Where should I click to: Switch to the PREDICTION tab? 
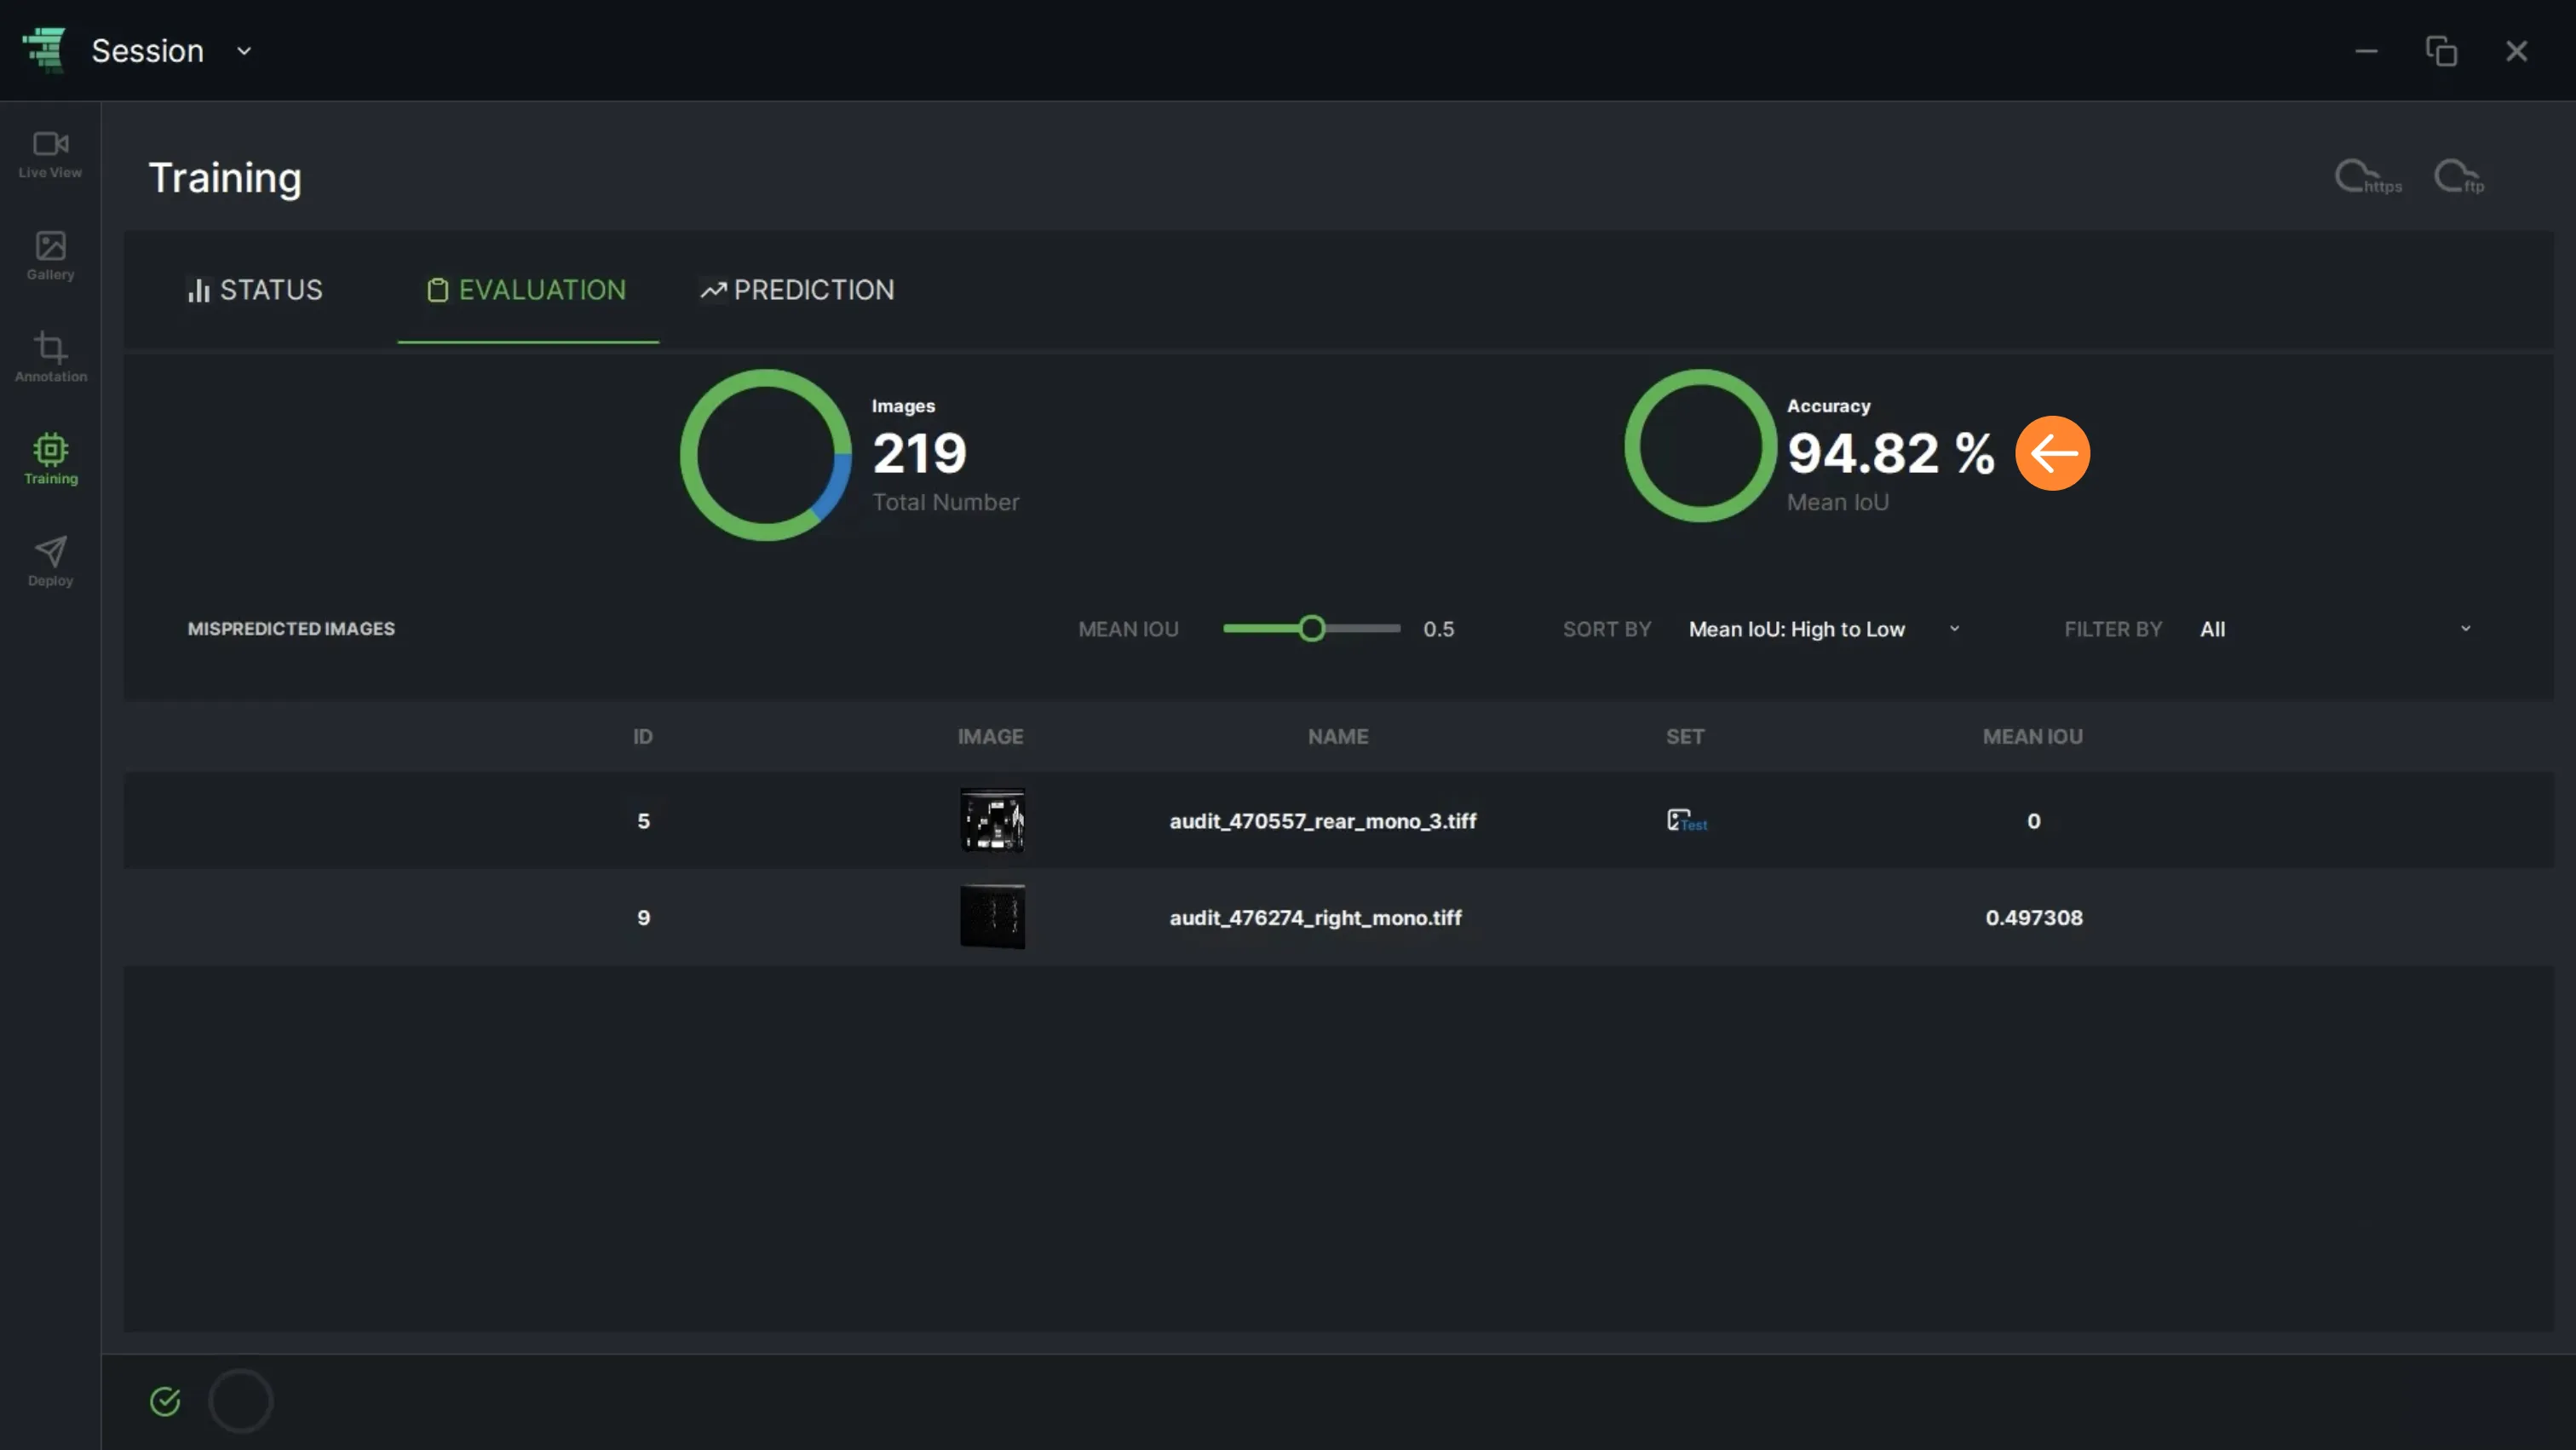[797, 290]
